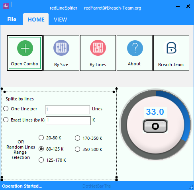Open the About question mark icon
This screenshot has height=190, width=194.
pyautogui.click(x=135, y=48)
